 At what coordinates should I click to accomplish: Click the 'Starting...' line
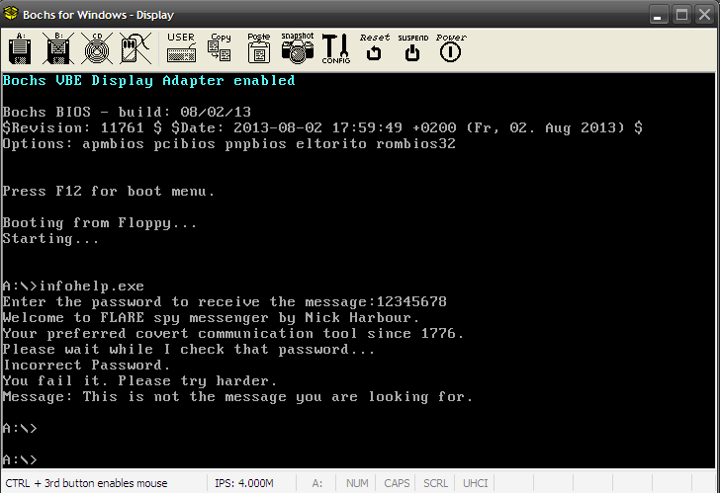50,239
